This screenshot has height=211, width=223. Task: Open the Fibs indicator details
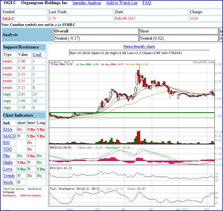click(x=7, y=156)
